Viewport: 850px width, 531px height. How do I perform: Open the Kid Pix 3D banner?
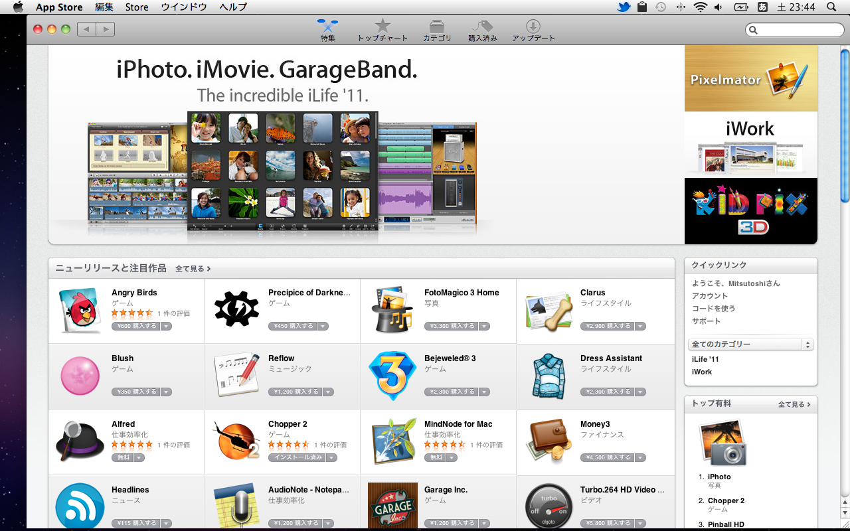[x=751, y=211]
